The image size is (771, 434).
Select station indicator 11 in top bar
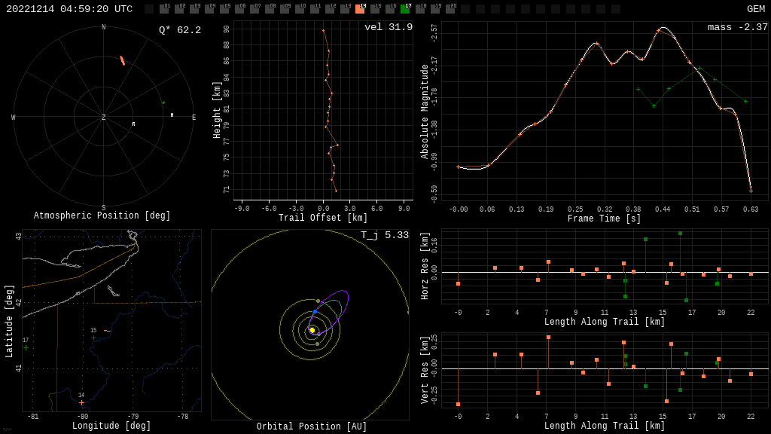point(315,8)
